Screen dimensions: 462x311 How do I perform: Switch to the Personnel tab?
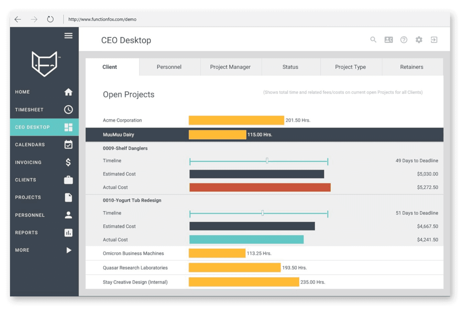tap(170, 67)
